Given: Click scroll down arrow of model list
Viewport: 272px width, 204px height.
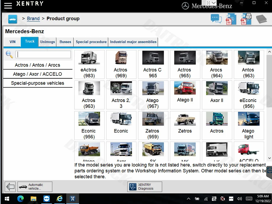Looking at the screenshot, I should click(x=269, y=158).
